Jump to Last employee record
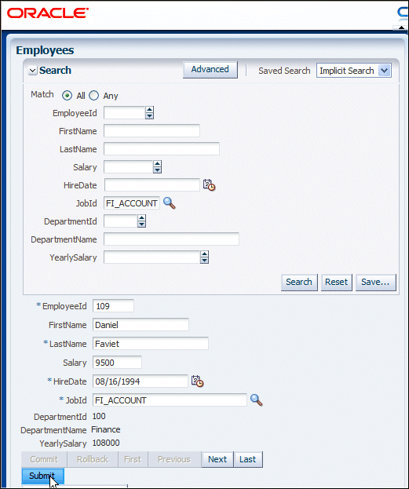The width and height of the screenshot is (409, 489). pos(248,459)
